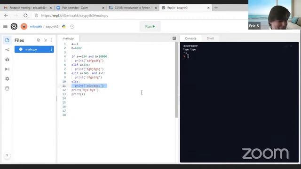This screenshot has height=169, width=301.
Task: Open the ericsakk user avatar
Action: click(24, 26)
